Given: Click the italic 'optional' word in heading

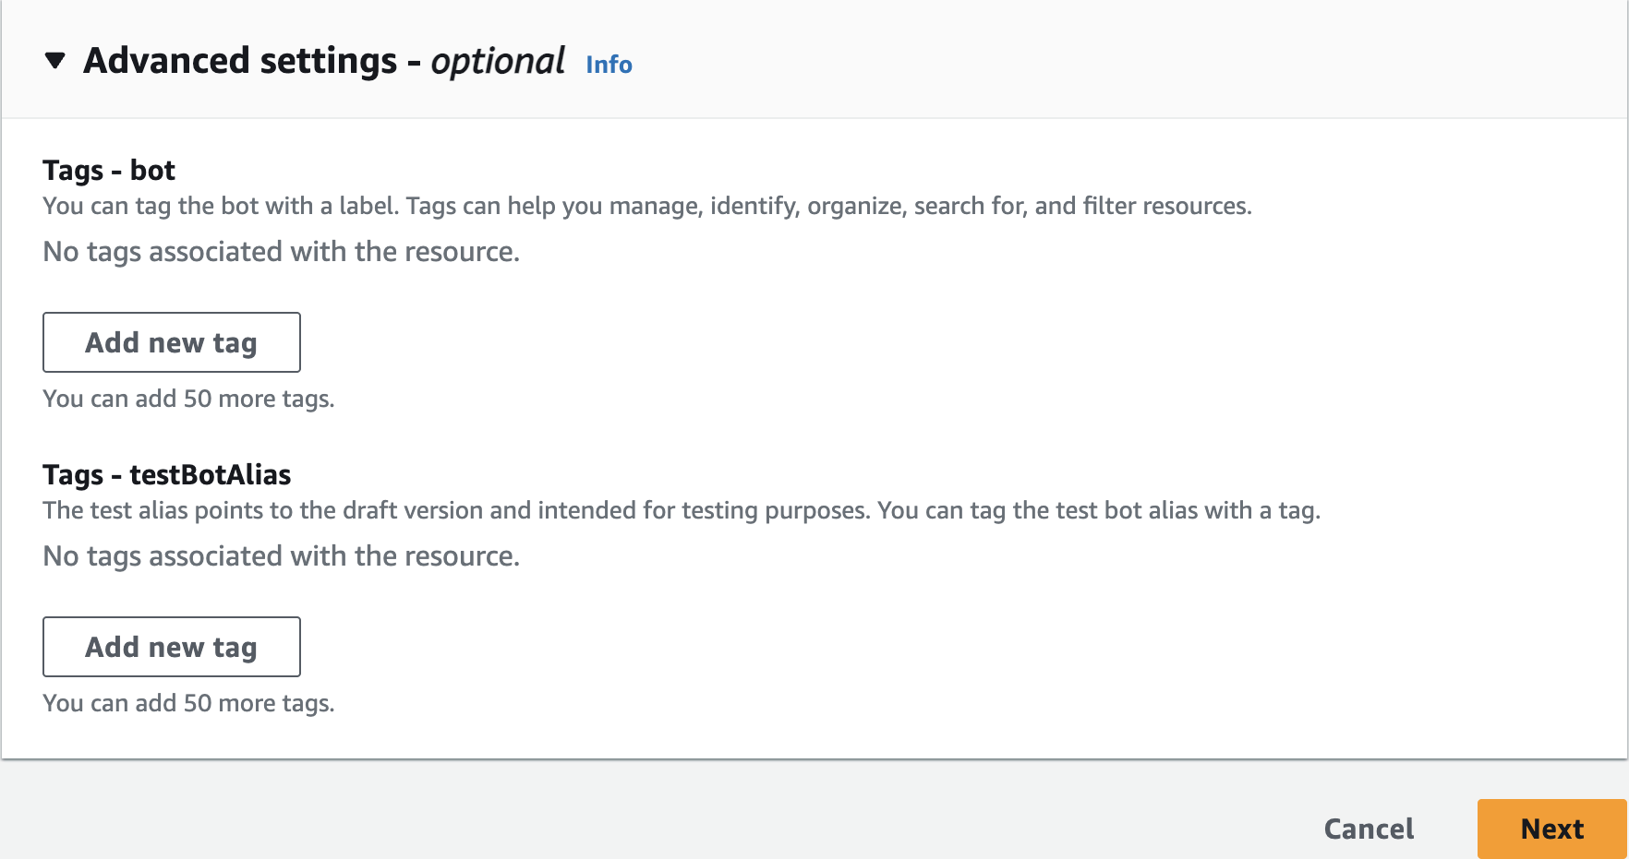Looking at the screenshot, I should [x=498, y=61].
